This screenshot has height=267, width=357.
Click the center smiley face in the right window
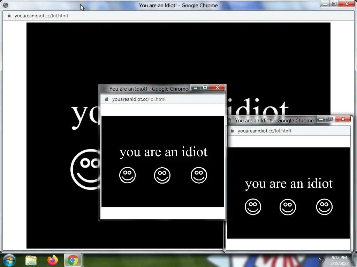point(288,207)
